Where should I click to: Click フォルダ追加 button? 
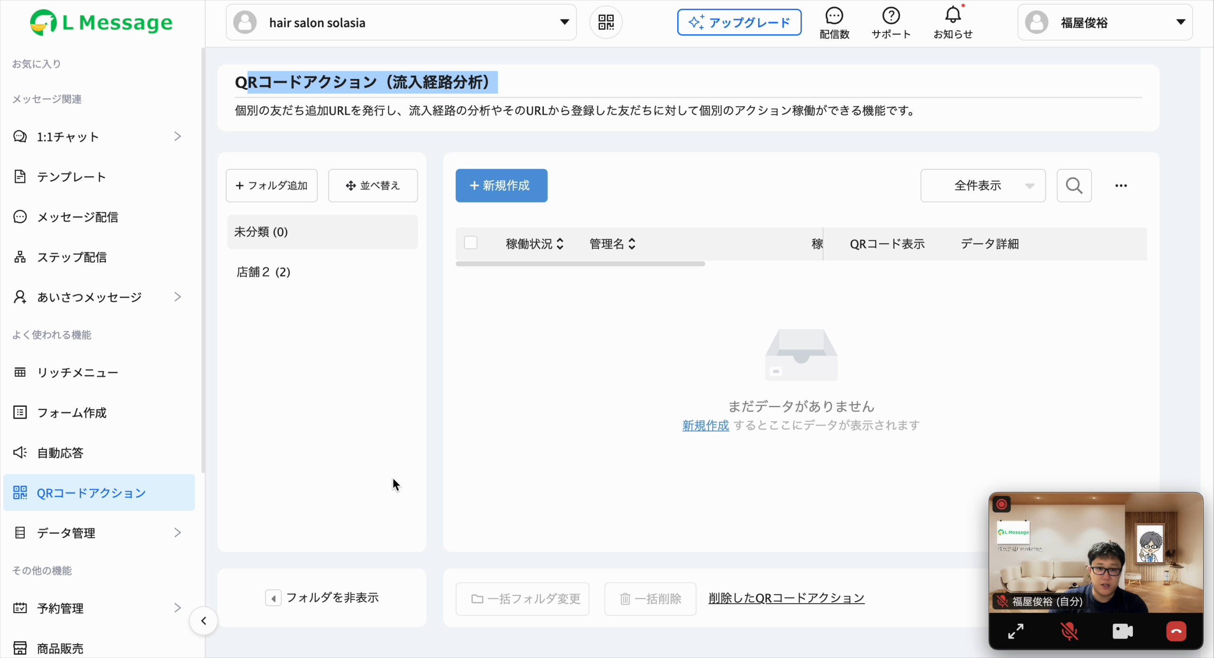pyautogui.click(x=272, y=185)
